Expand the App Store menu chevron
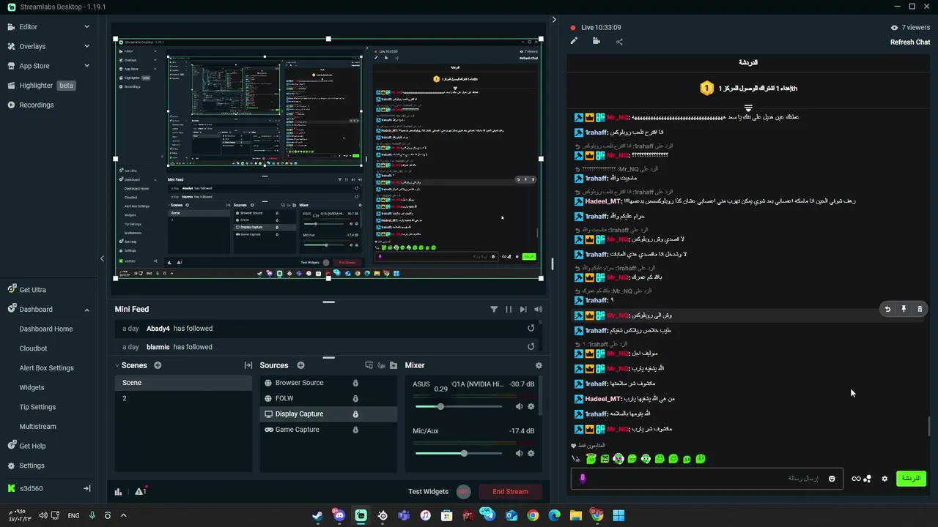The image size is (938, 527). [x=86, y=66]
